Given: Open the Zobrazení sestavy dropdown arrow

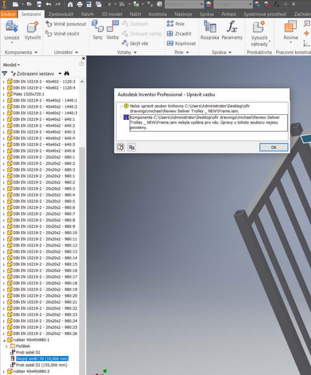Looking at the screenshot, I should tap(60, 73).
